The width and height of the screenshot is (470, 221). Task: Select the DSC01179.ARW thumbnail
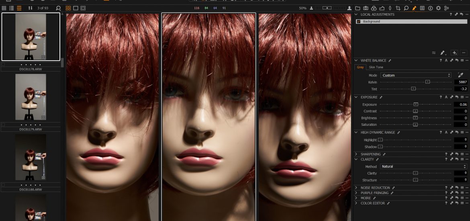click(x=31, y=97)
